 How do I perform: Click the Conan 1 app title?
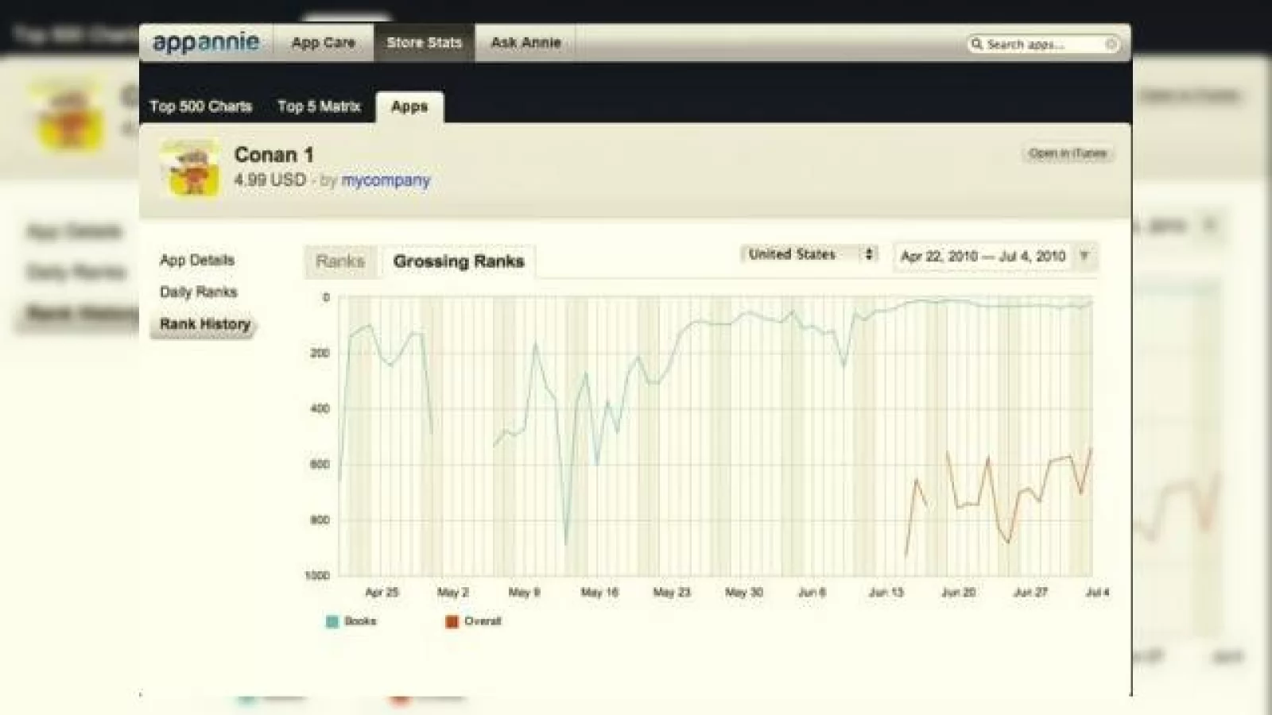tap(273, 155)
